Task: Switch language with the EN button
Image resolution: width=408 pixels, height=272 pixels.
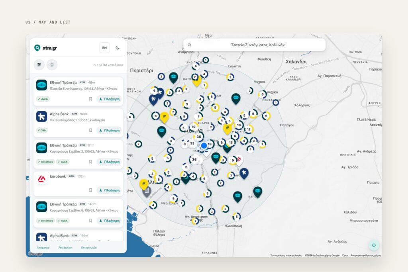Action: pos(104,48)
